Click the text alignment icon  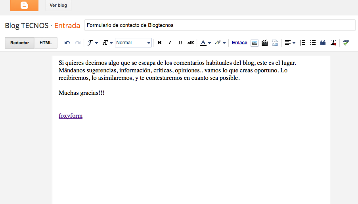click(x=288, y=43)
